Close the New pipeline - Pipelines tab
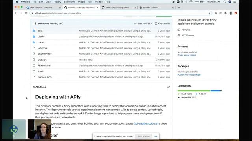The image size is (252, 141). click(x=60, y=7)
